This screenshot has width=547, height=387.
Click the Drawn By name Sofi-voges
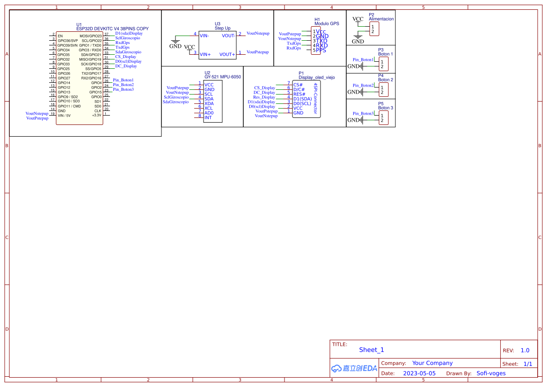click(x=491, y=373)
